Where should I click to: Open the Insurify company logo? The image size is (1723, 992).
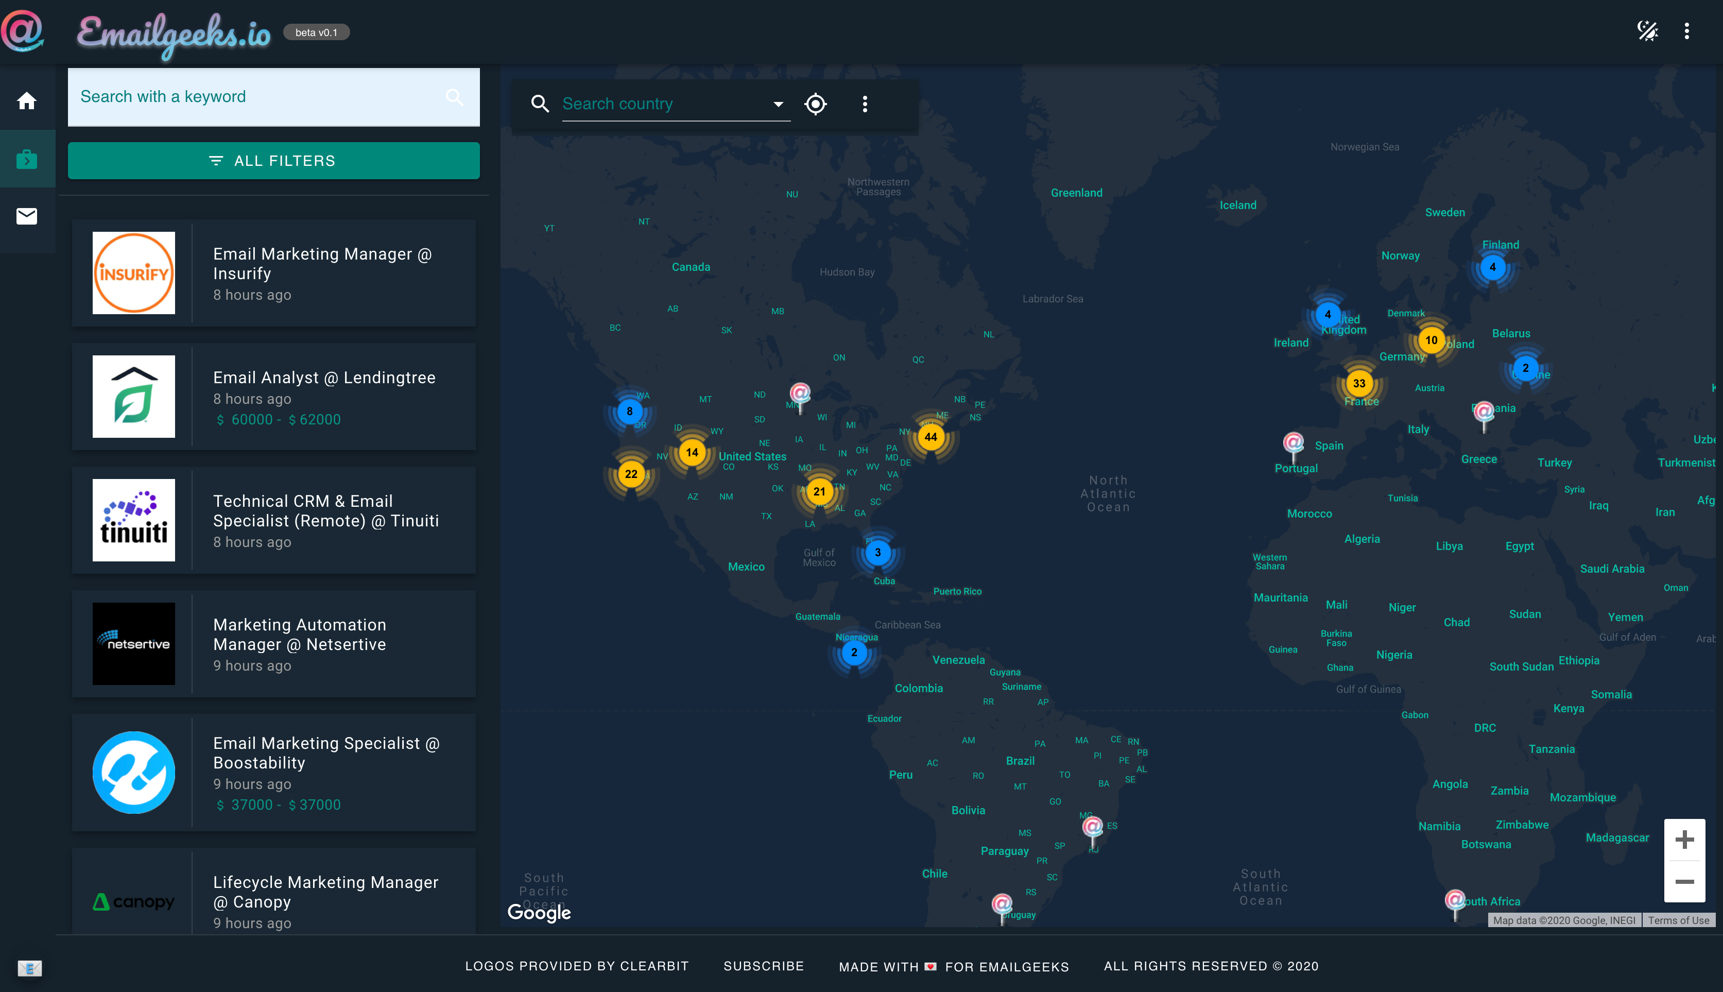point(133,273)
